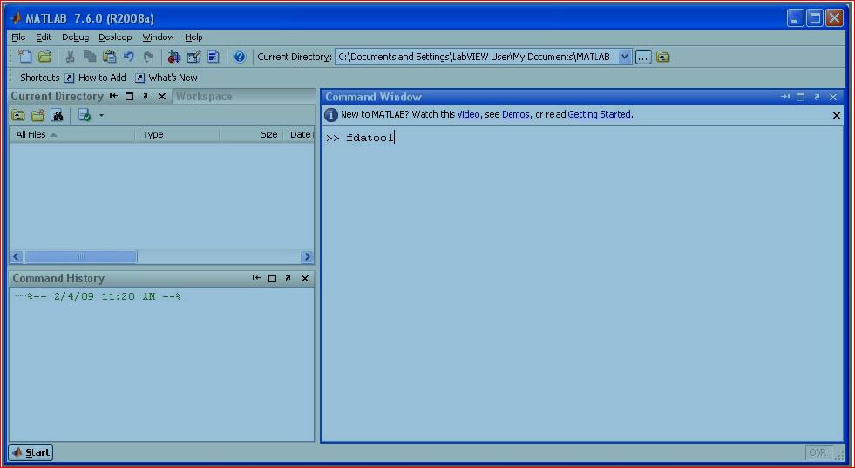The height and width of the screenshot is (468, 855).
Task: Open the What's New shortcut
Action: [166, 78]
